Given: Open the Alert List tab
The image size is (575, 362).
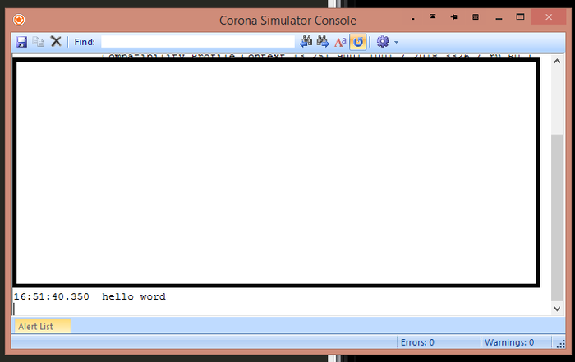Looking at the screenshot, I should tap(43, 326).
